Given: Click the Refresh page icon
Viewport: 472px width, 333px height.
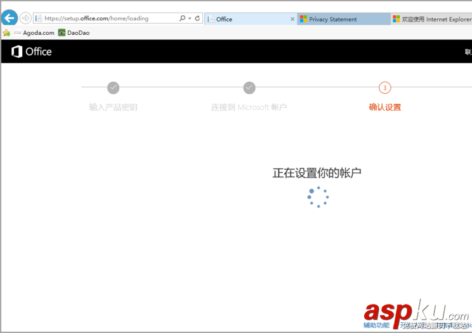Looking at the screenshot, I should coord(197,18).
